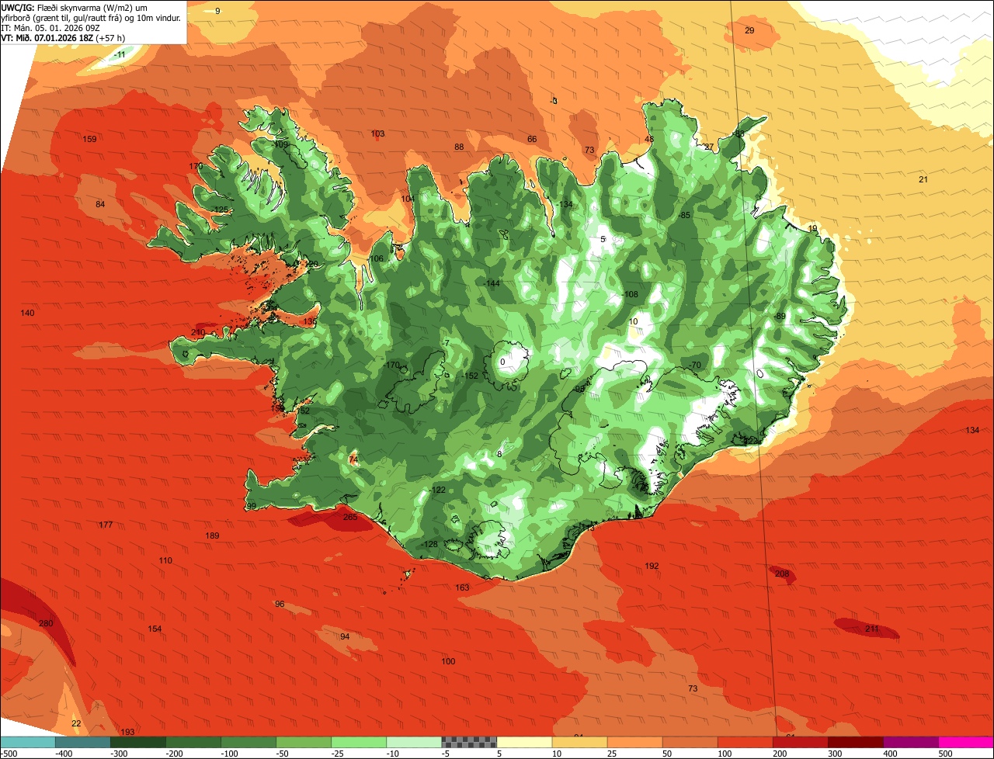Click the map value '-11' near the top left

[x=119, y=55]
